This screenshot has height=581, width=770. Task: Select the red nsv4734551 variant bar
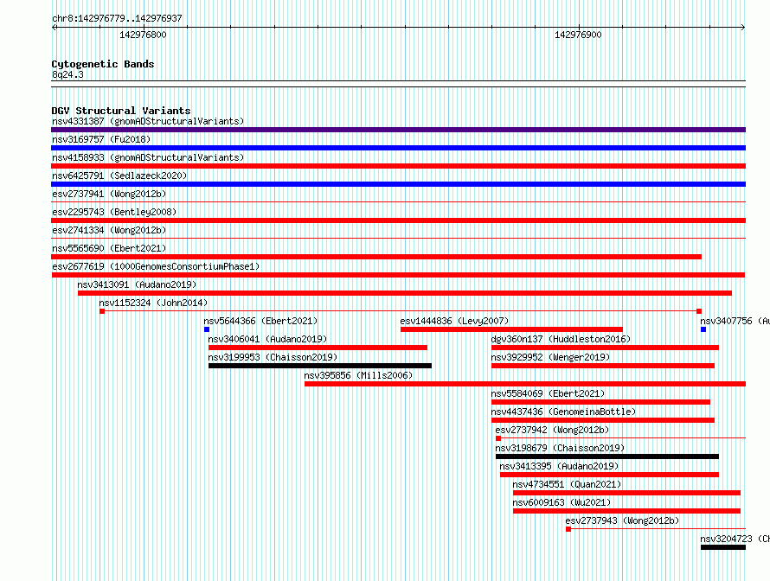coord(626,493)
